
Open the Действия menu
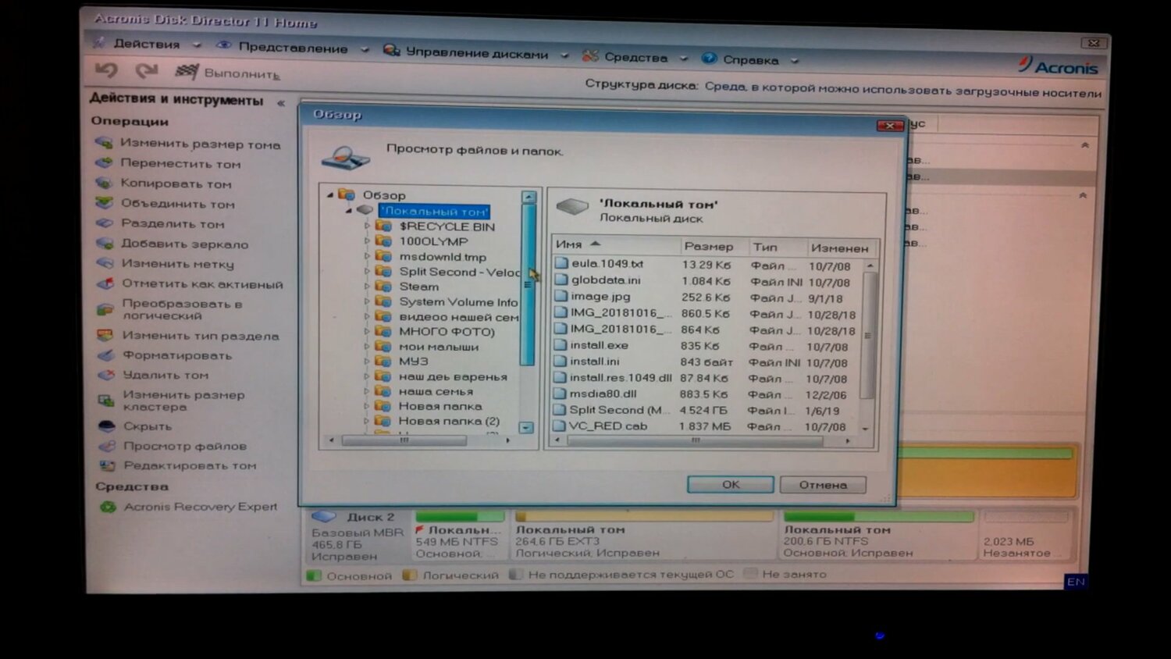point(147,44)
